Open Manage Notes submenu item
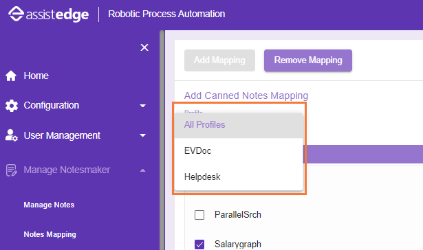The width and height of the screenshot is (423, 250). (49, 205)
